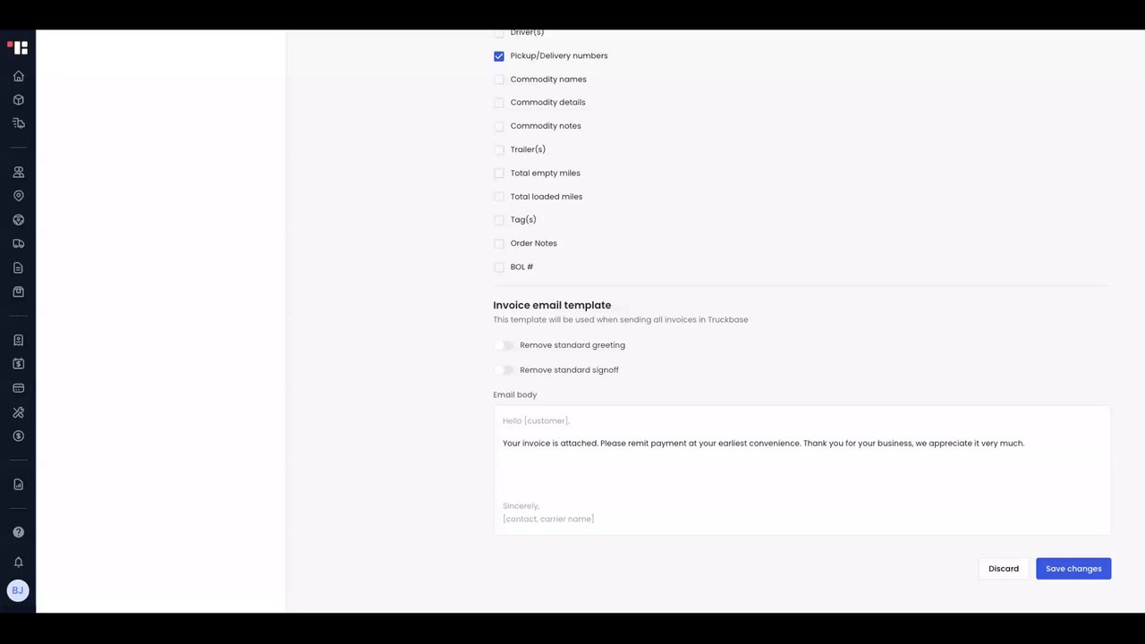Open the help question mark icon

pyautogui.click(x=18, y=532)
